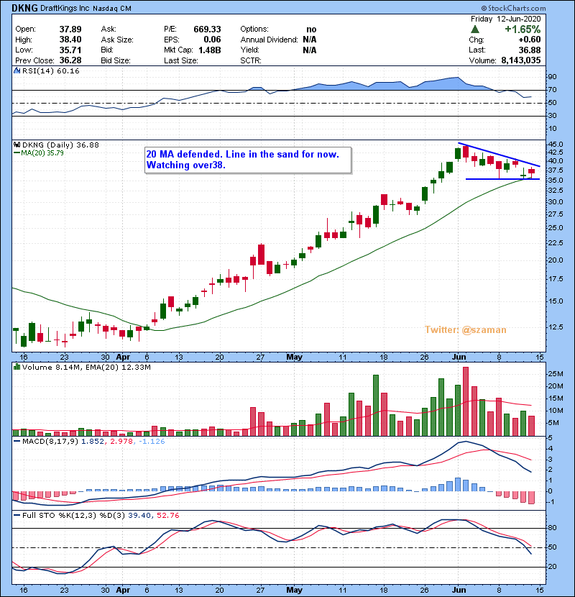The image size is (575, 597).
Task: Click the Last Size label
Action: (180, 60)
